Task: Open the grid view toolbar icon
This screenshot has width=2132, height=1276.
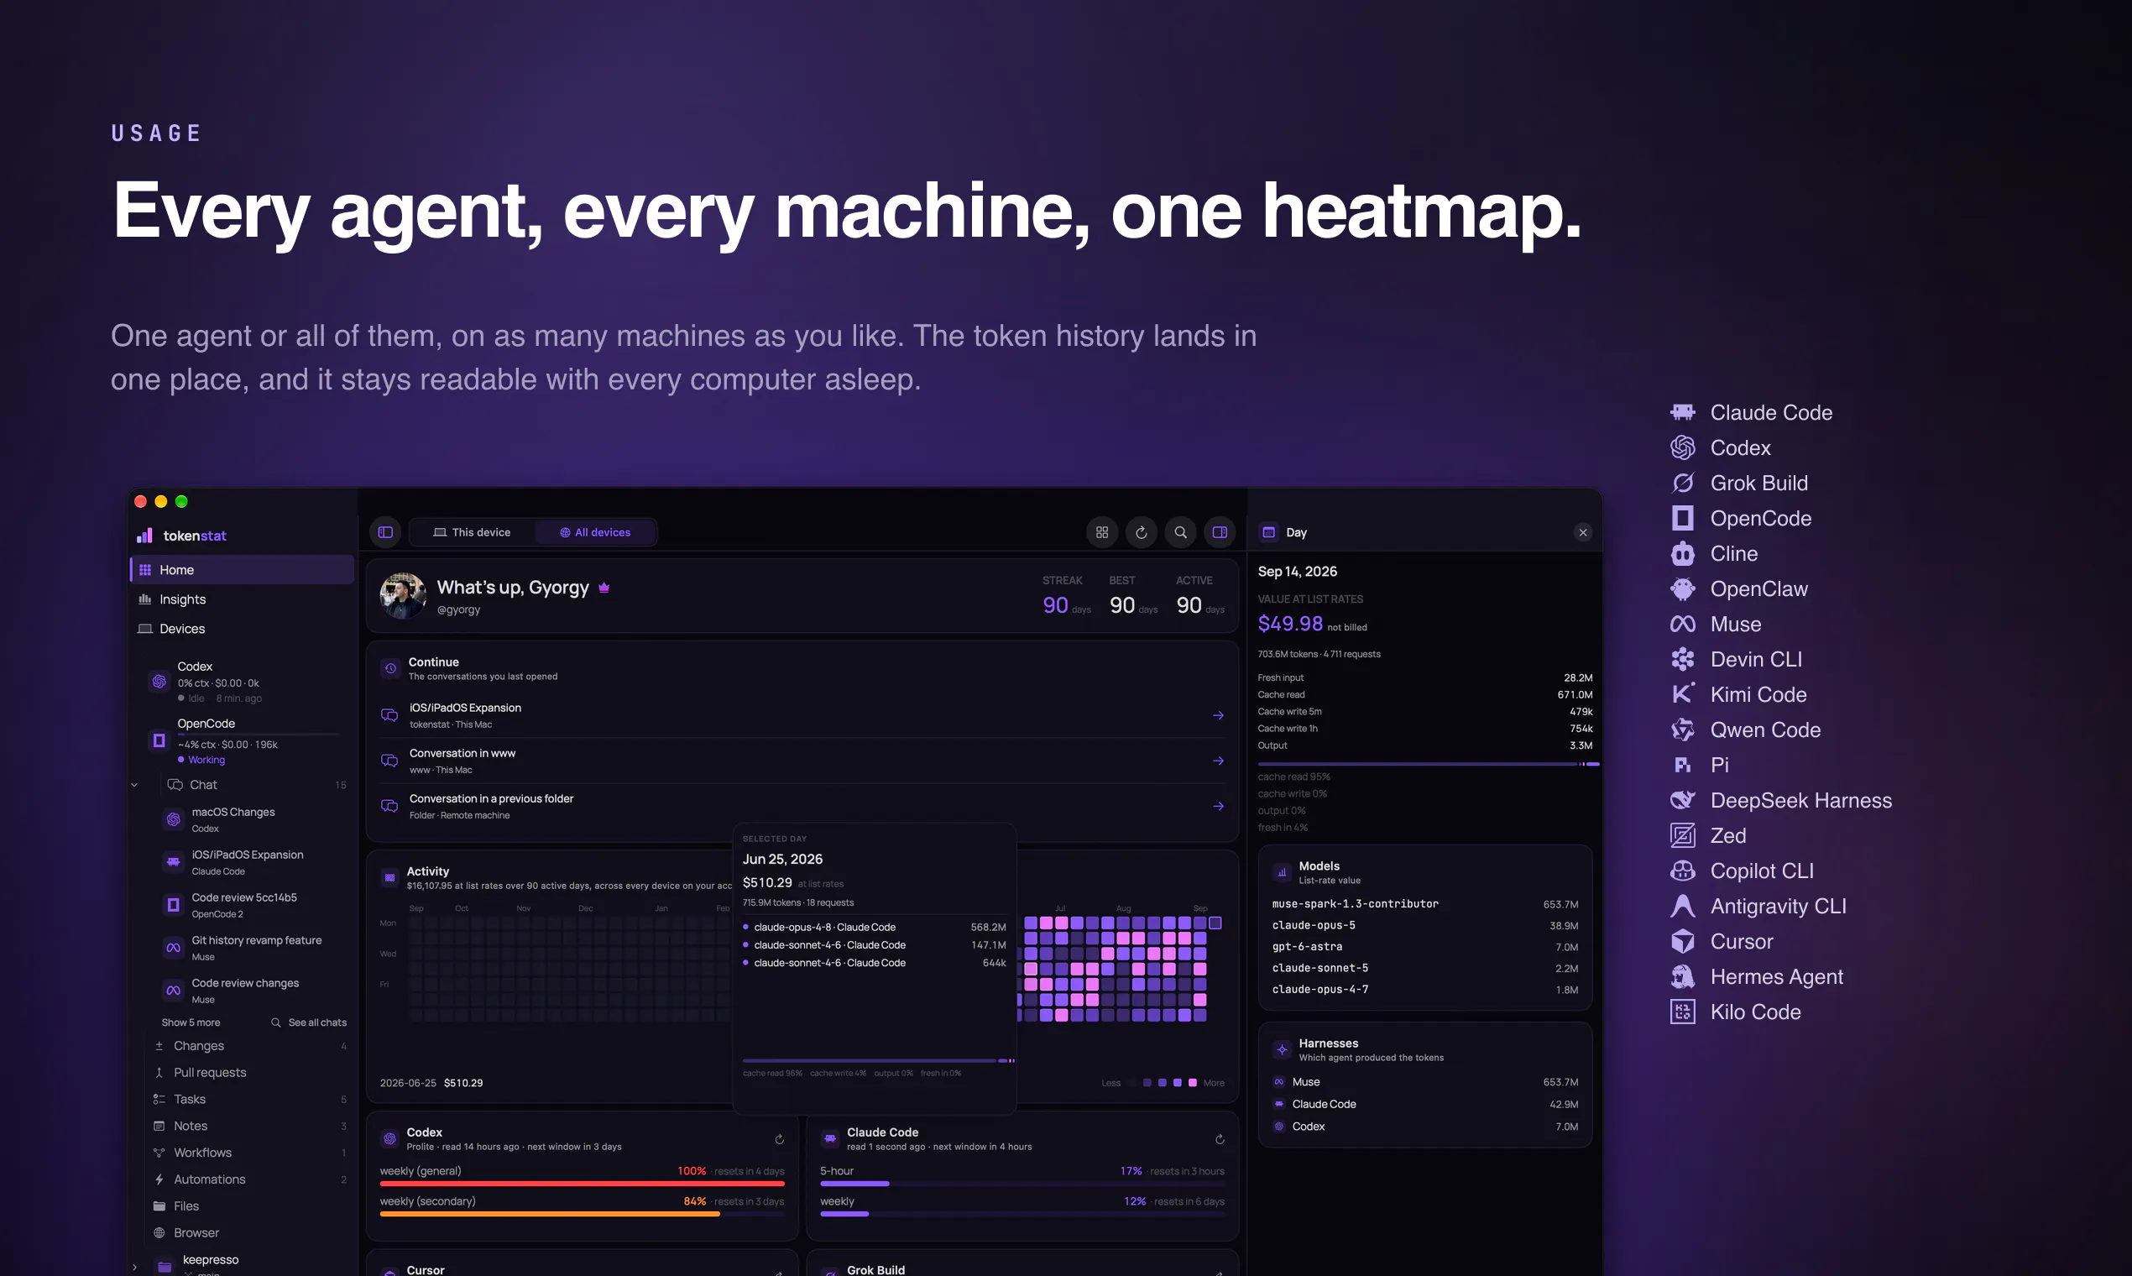Action: [x=1101, y=532]
